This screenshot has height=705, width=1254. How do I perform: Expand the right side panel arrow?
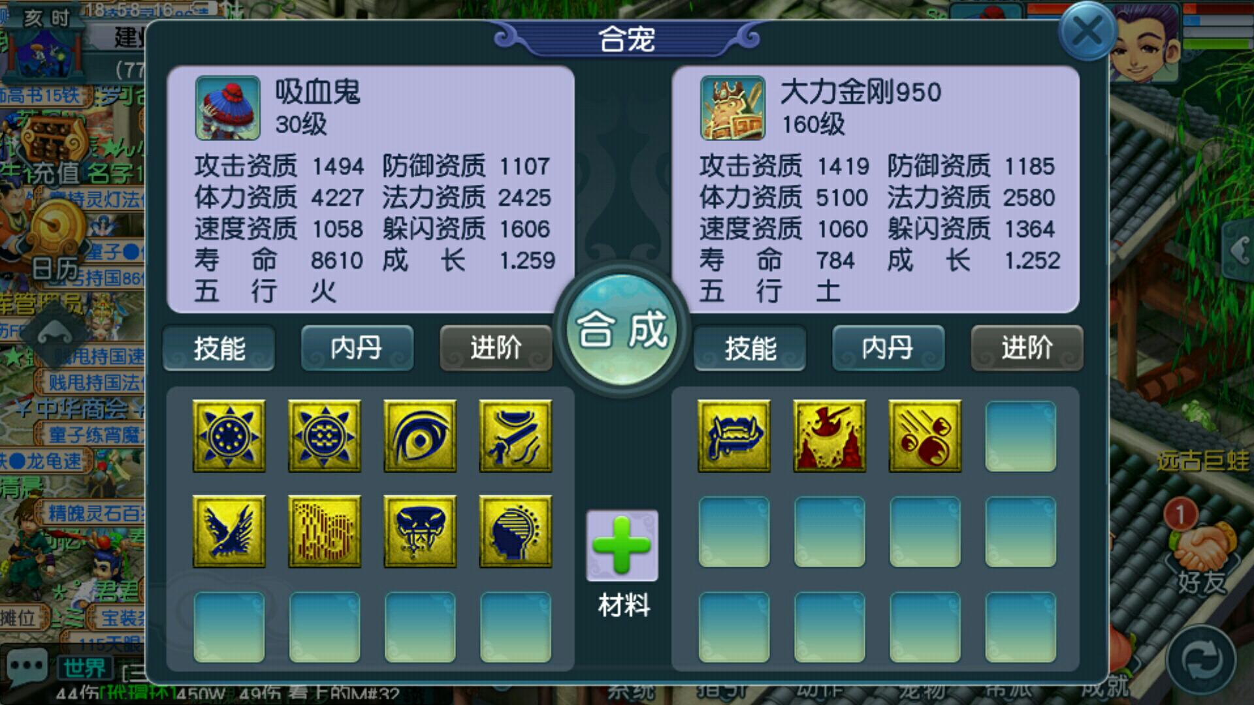pyautogui.click(x=1239, y=250)
